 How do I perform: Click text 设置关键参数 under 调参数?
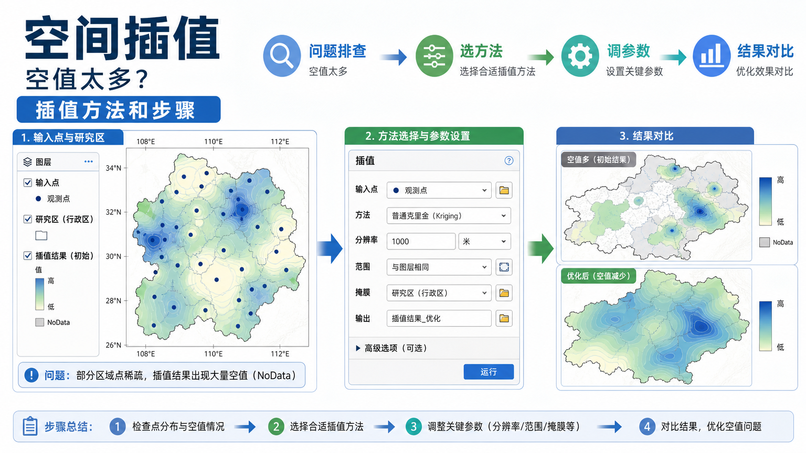point(634,71)
